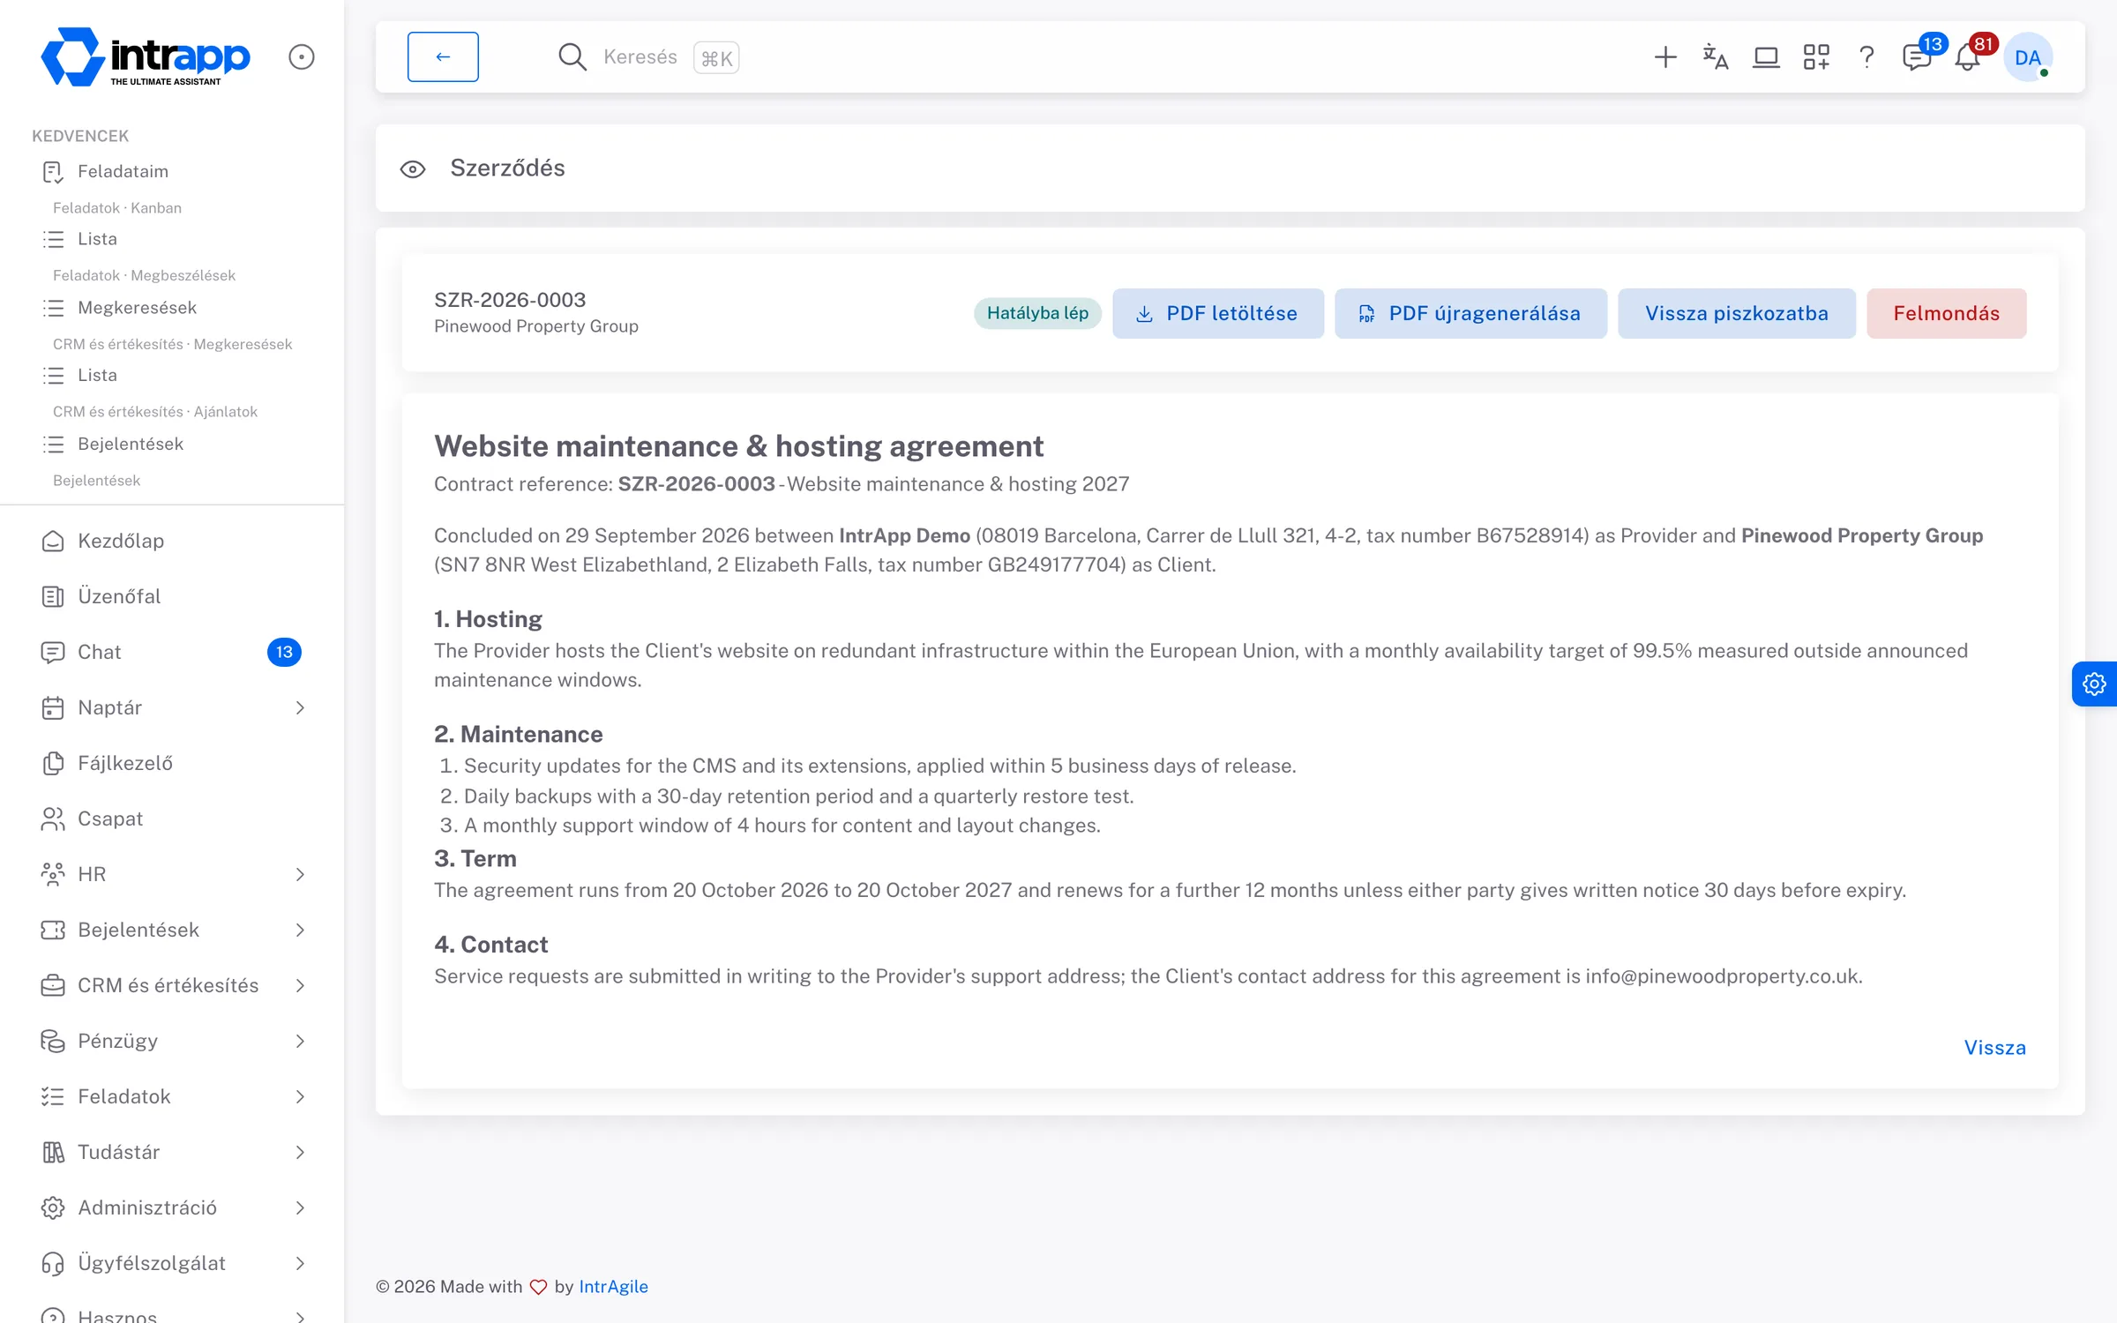Viewport: 2117px width, 1323px height.
Task: Open notifications bell with 81 badge
Action: (1970, 57)
